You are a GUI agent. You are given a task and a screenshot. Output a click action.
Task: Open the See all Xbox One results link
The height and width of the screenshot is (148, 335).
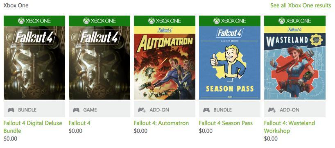[301, 5]
